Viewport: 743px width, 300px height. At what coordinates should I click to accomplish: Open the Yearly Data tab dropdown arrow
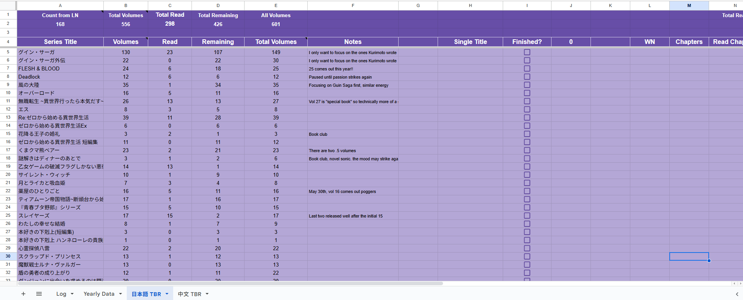click(121, 294)
